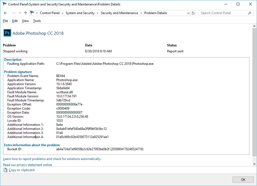Click the search magnifier icon
The width and height of the screenshot is (257, 186).
tap(249, 13)
